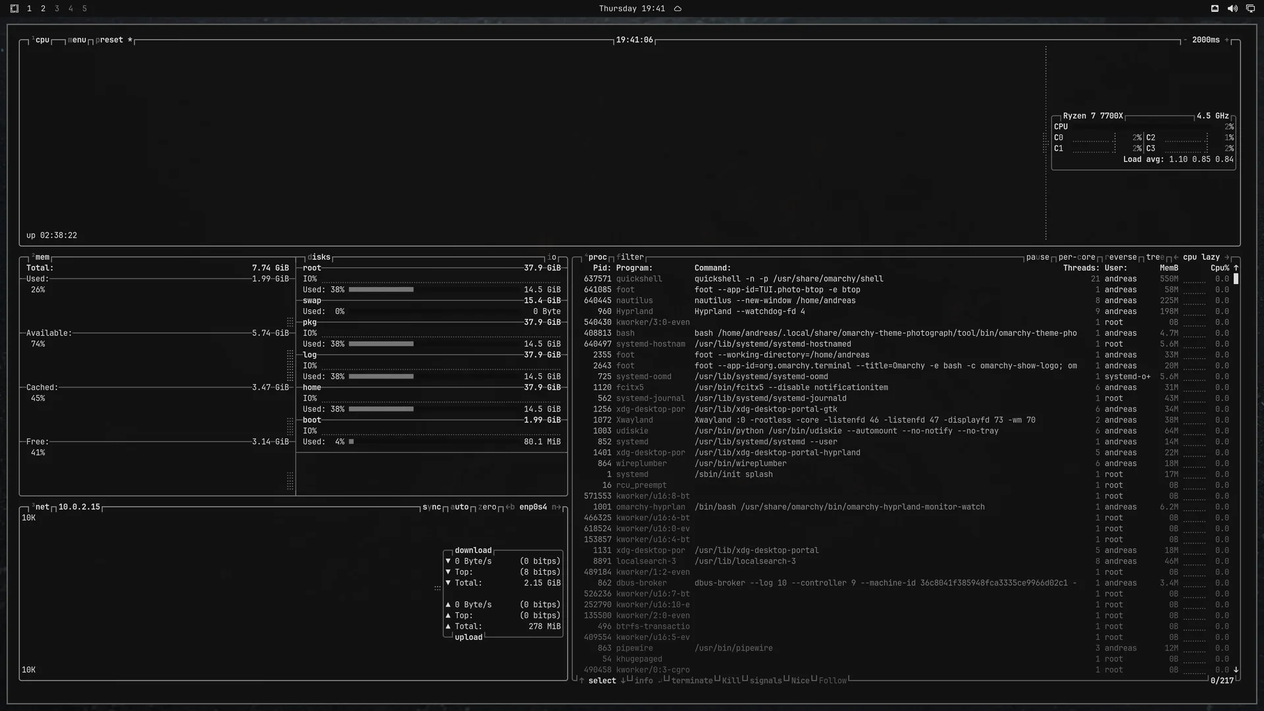This screenshot has height=711, width=1264.
Task: Select the next sorting column right of cpu lazy
Action: click(1226, 257)
